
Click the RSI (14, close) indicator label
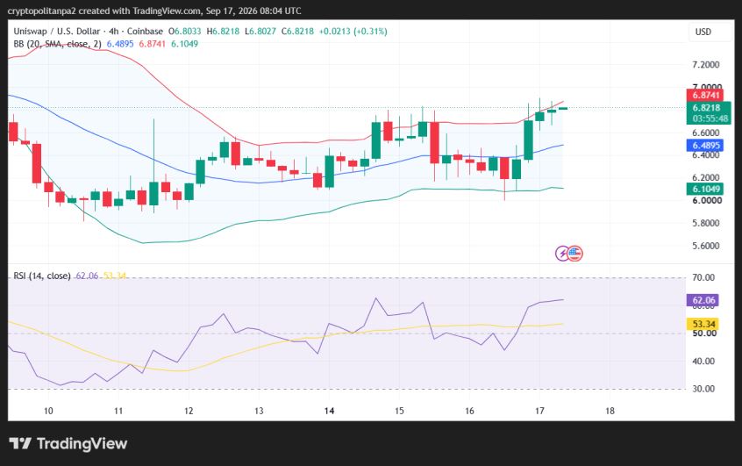click(x=41, y=276)
